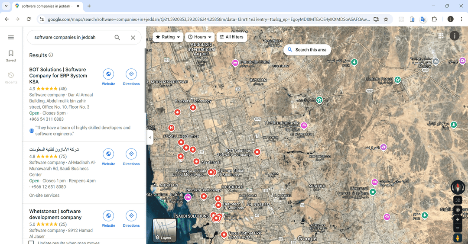The image size is (468, 244).
Task: Open All filters panel
Action: pos(231,37)
